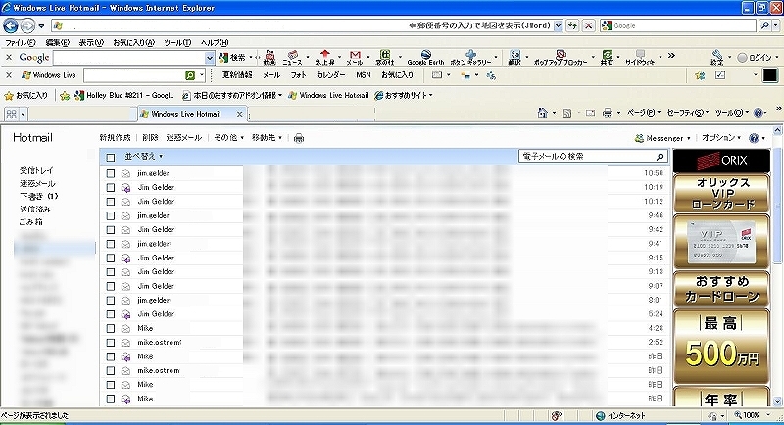Click the address bar search magnifier button

(765, 25)
